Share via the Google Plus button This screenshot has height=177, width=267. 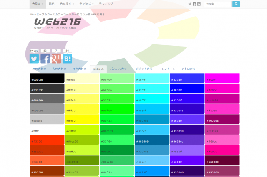(56, 59)
